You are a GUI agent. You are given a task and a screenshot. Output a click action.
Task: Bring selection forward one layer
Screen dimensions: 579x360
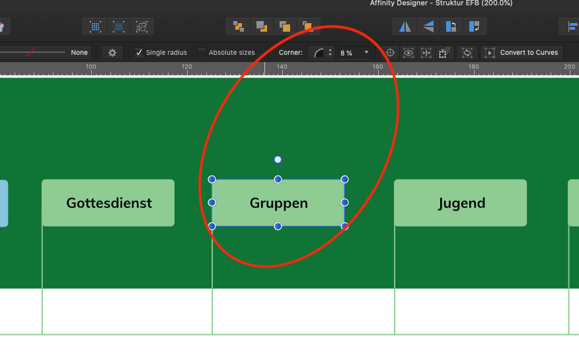pyautogui.click(x=285, y=26)
